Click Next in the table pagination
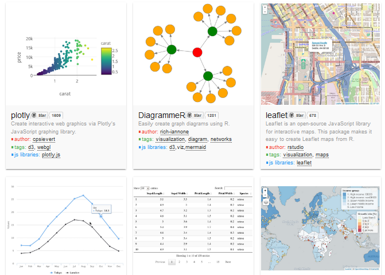Image resolution: width=385 pixels, height=275 pixels. coord(228,261)
